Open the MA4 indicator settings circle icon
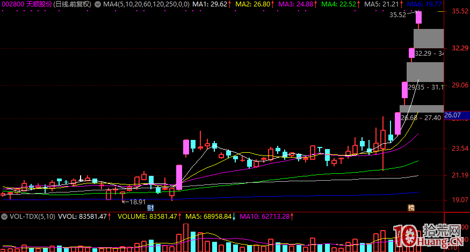This screenshot has height=252, width=470. coord(97,4)
